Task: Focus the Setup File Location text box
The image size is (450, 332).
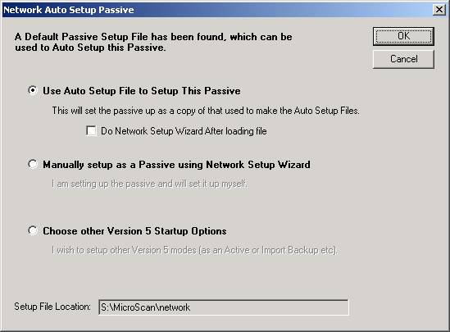Action: click(x=224, y=307)
